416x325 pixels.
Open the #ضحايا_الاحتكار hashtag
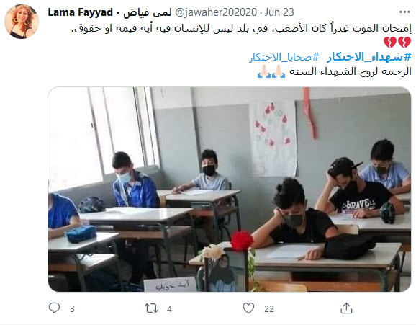pyautogui.click(x=284, y=57)
